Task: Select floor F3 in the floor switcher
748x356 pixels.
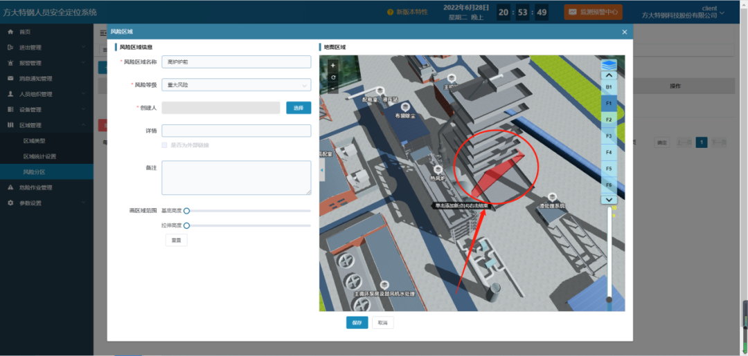Action: [608, 136]
